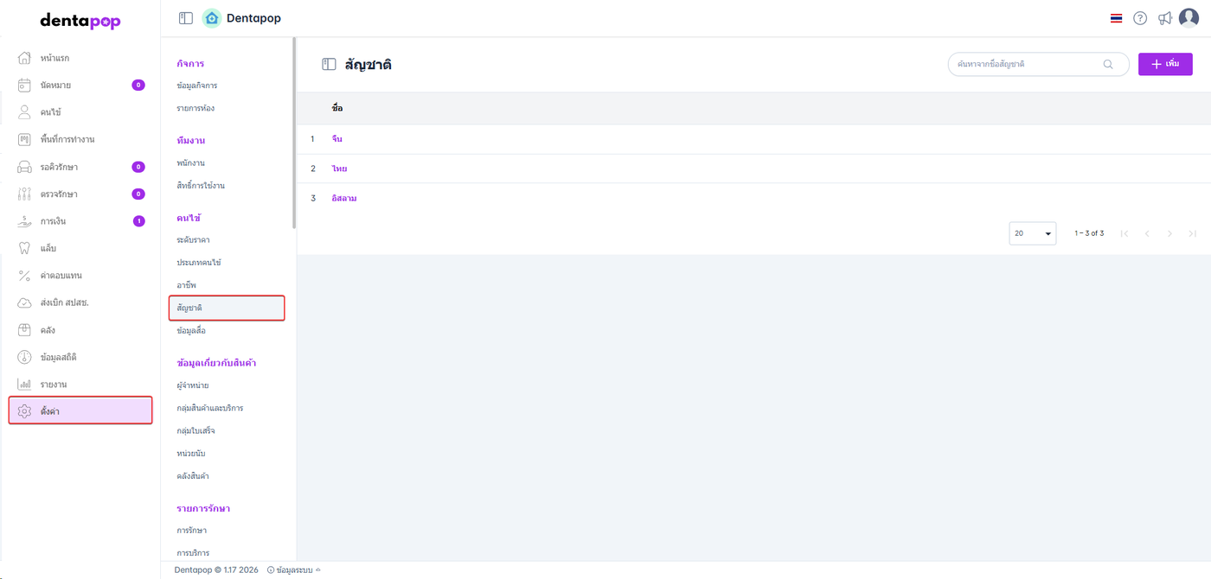
Task: Open the user avatar profile icon
Action: point(1189,18)
